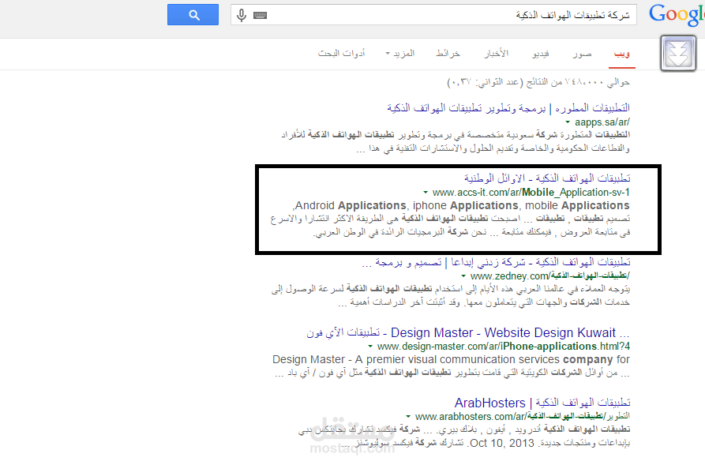Image resolution: width=705 pixels, height=465 pixels.
Task: Click the www.accs-it.com/ar/Mobile_Application-sv-1 URL text
Action: 531,193
